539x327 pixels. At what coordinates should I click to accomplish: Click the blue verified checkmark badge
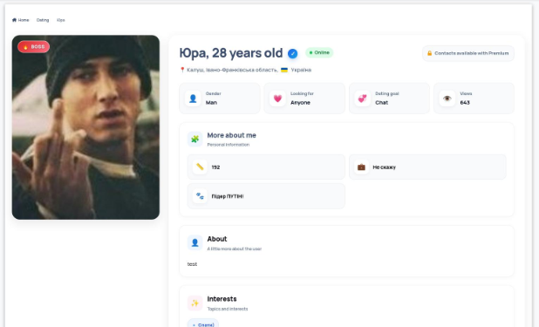click(x=292, y=53)
